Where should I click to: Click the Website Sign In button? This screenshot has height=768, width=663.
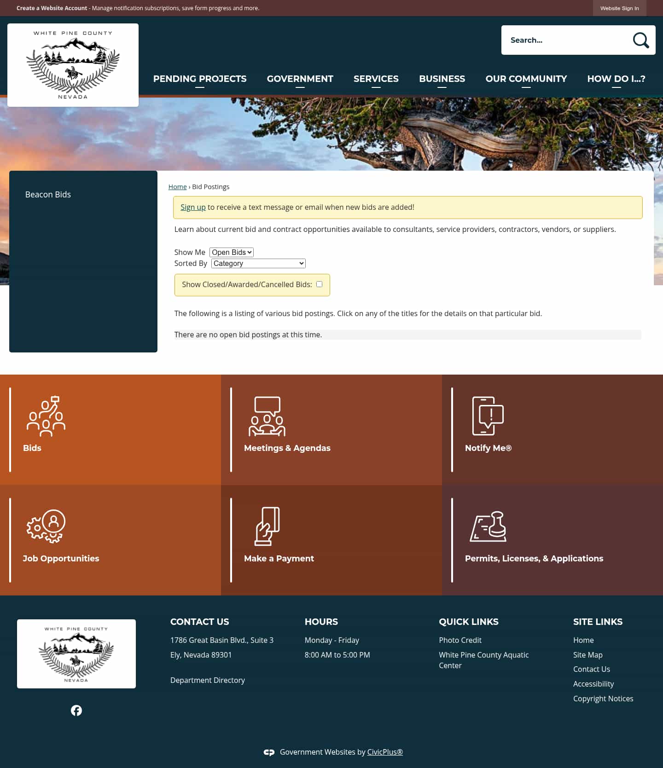click(619, 8)
